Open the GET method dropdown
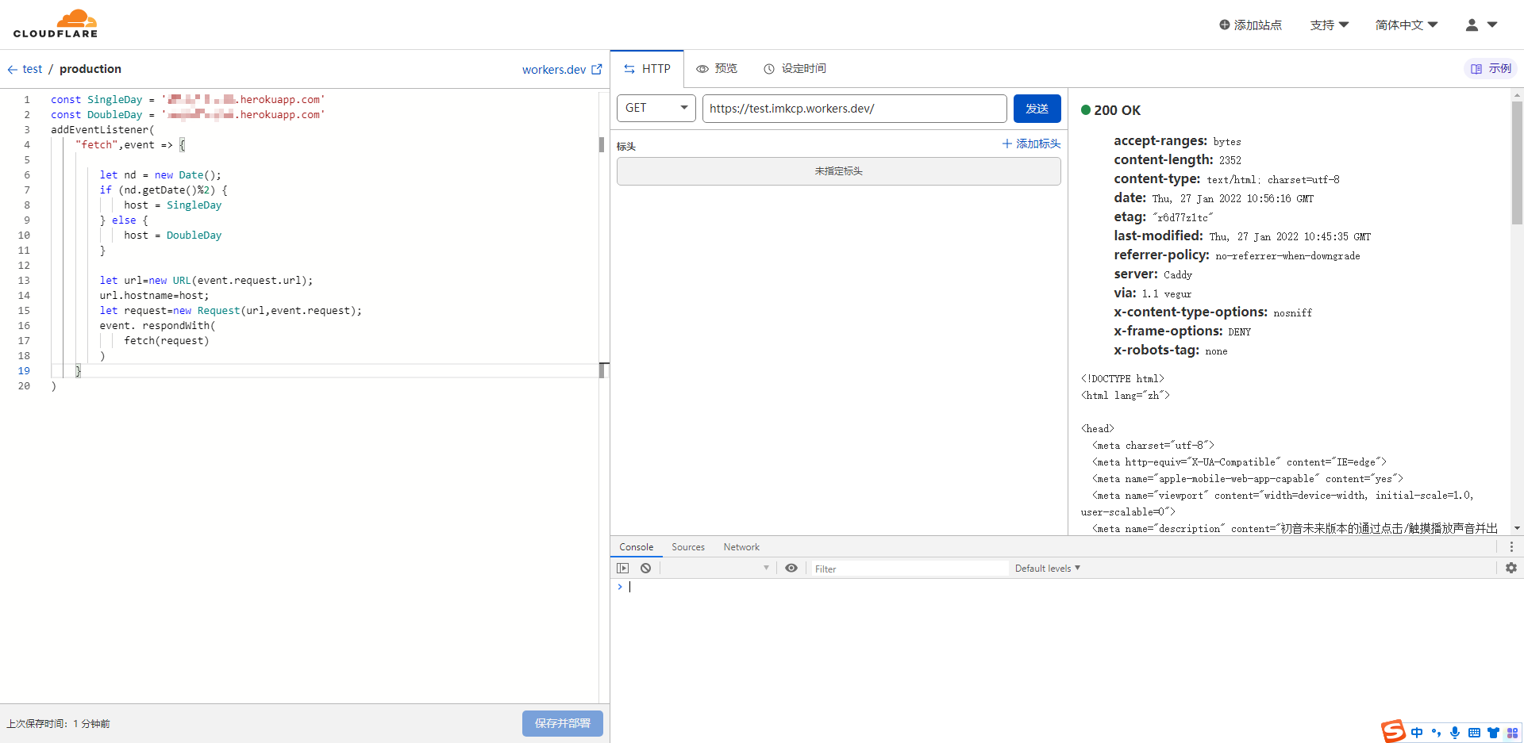Viewport: 1524px width, 743px height. pyautogui.click(x=656, y=109)
